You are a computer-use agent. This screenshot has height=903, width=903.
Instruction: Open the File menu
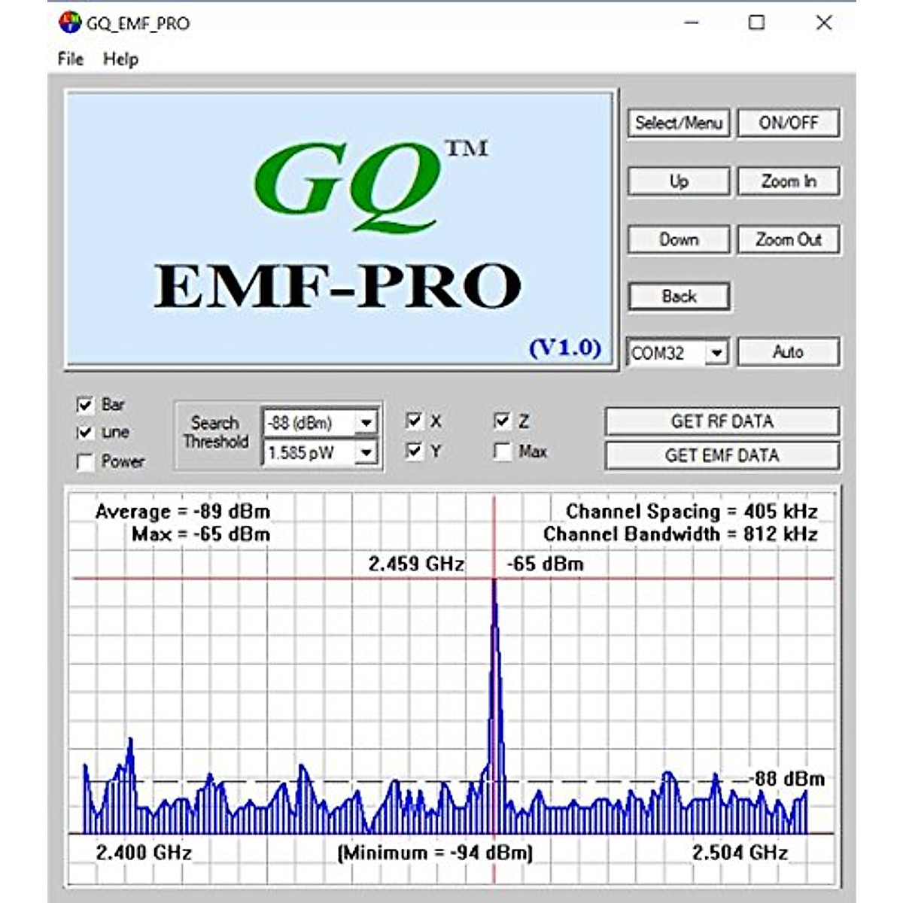(x=71, y=59)
